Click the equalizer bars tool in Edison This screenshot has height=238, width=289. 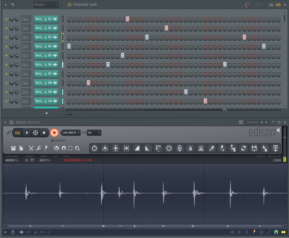(201, 148)
